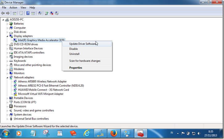Select HUAWEI Mobile Connect - 3G Network Card

point(44,90)
